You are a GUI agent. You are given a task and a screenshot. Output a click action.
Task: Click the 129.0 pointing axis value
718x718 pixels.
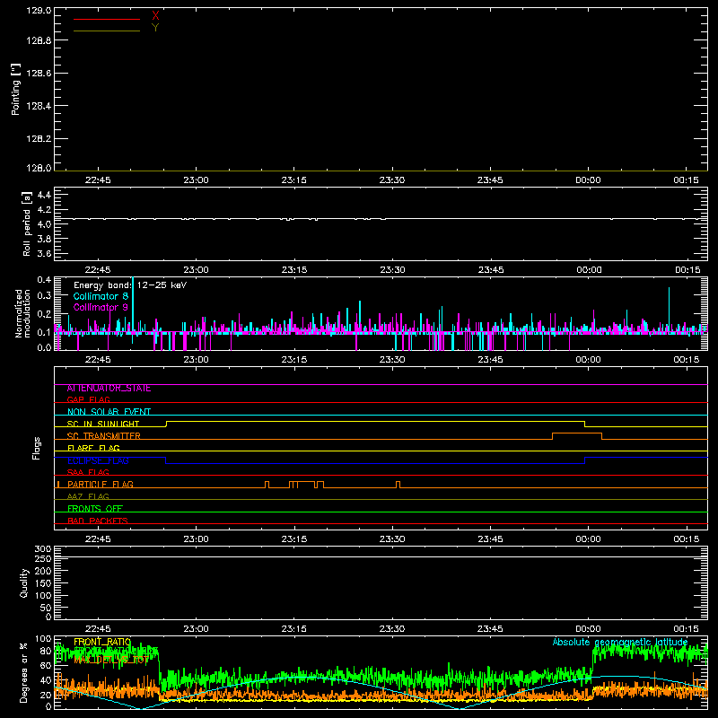point(39,11)
